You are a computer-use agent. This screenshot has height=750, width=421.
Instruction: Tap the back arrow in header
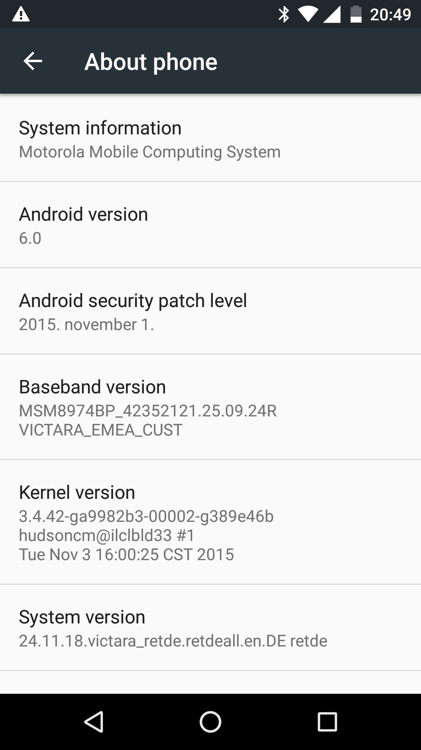click(x=33, y=61)
